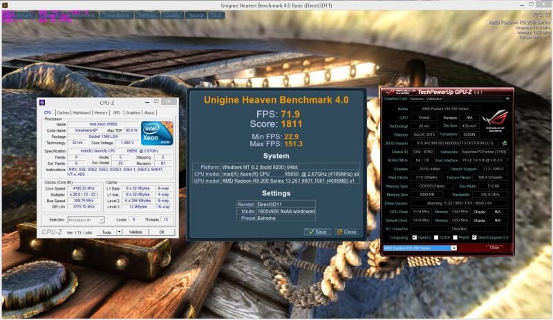The width and height of the screenshot is (553, 320).
Task: Open the Validation tab in GPU-Z
Action: 434,99
